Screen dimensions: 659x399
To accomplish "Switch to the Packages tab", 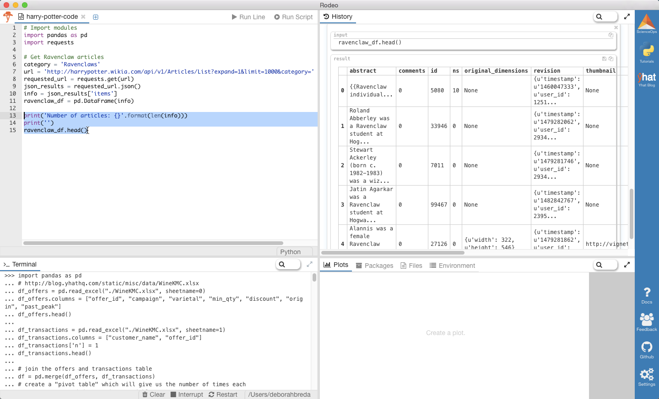I will point(374,266).
